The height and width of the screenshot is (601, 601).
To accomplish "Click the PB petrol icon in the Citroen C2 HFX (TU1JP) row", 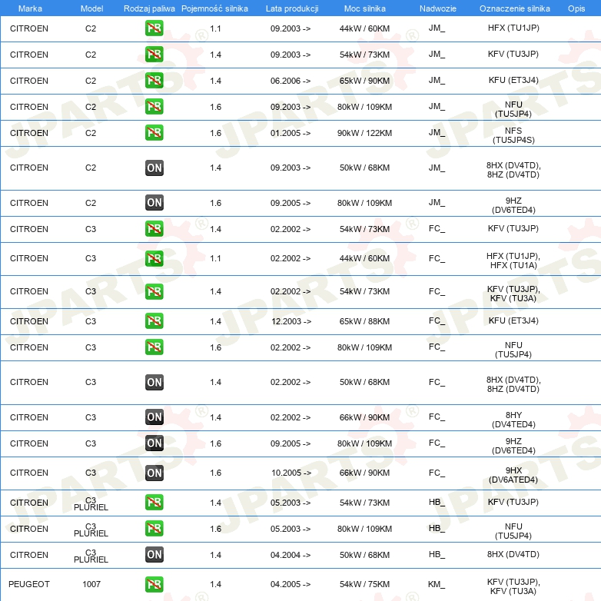I will click(154, 29).
